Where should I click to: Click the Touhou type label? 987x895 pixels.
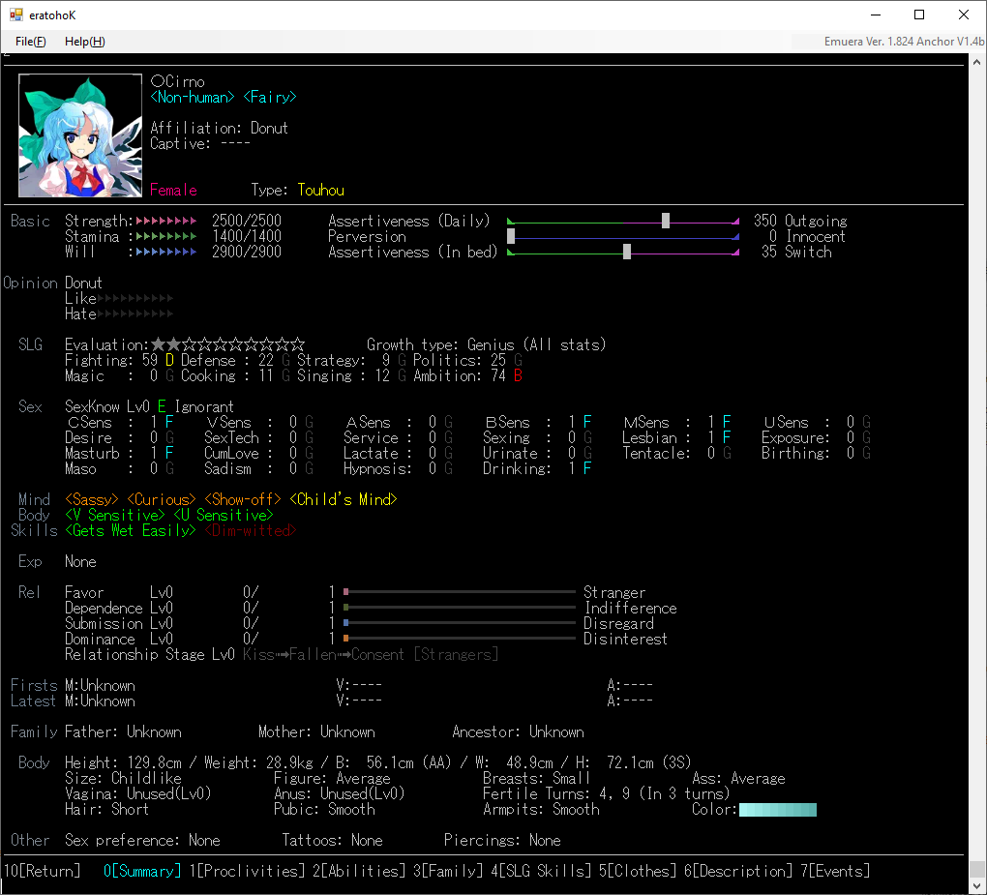tap(321, 190)
